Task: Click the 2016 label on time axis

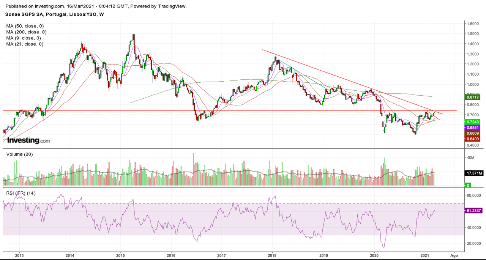Action: coord(171,256)
